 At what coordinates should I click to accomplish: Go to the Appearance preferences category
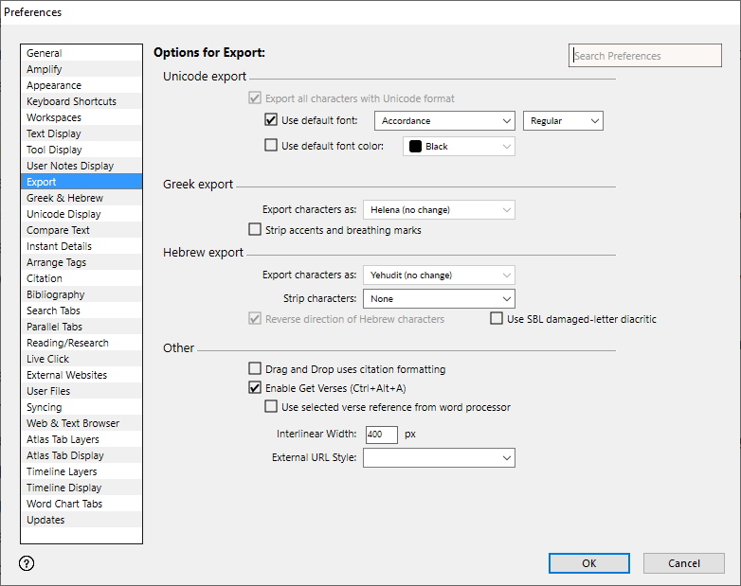point(54,85)
